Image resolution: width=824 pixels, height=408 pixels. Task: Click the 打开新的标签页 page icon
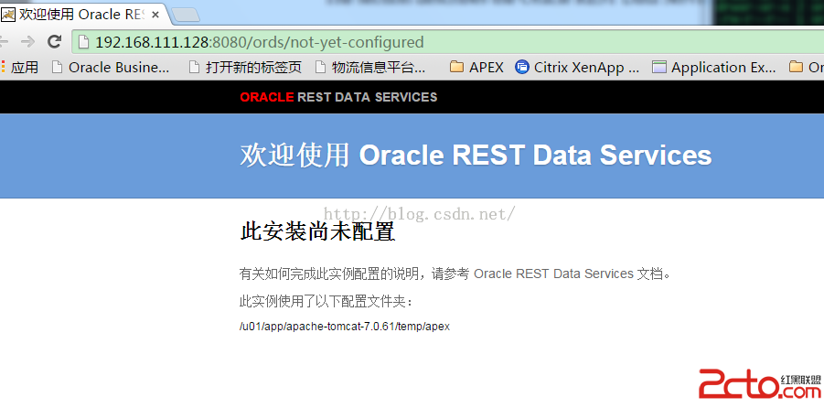point(195,68)
